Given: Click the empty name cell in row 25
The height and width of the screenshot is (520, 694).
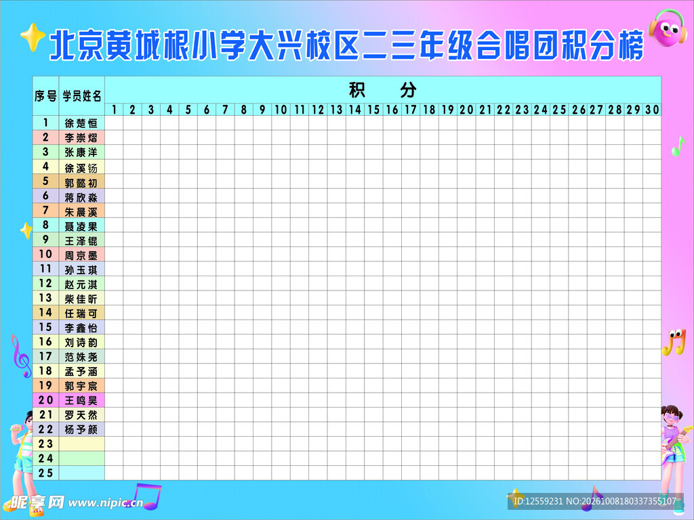Looking at the screenshot, I should point(82,473).
